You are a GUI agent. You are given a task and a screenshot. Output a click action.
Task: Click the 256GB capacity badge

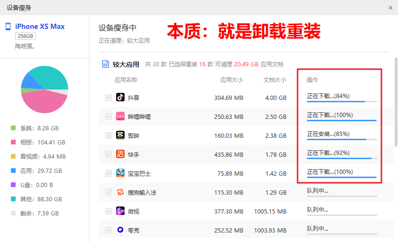pyautogui.click(x=26, y=36)
